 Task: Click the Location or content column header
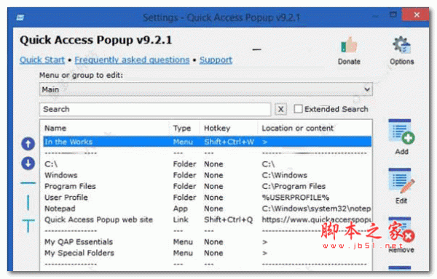(x=315, y=128)
